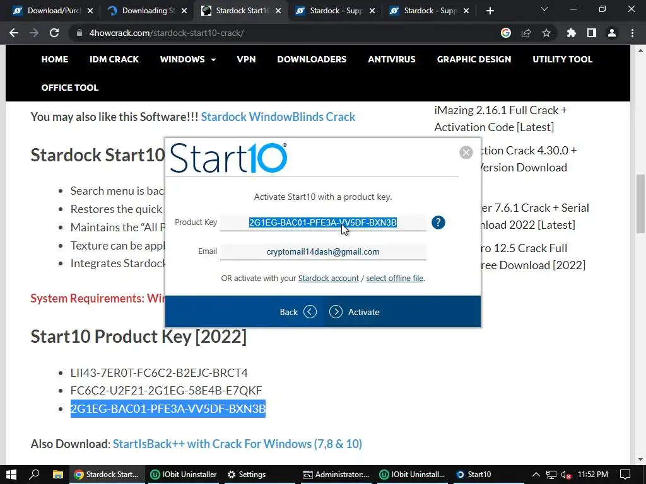Open the Stardock WindowBlinds Crack link

pos(278,117)
